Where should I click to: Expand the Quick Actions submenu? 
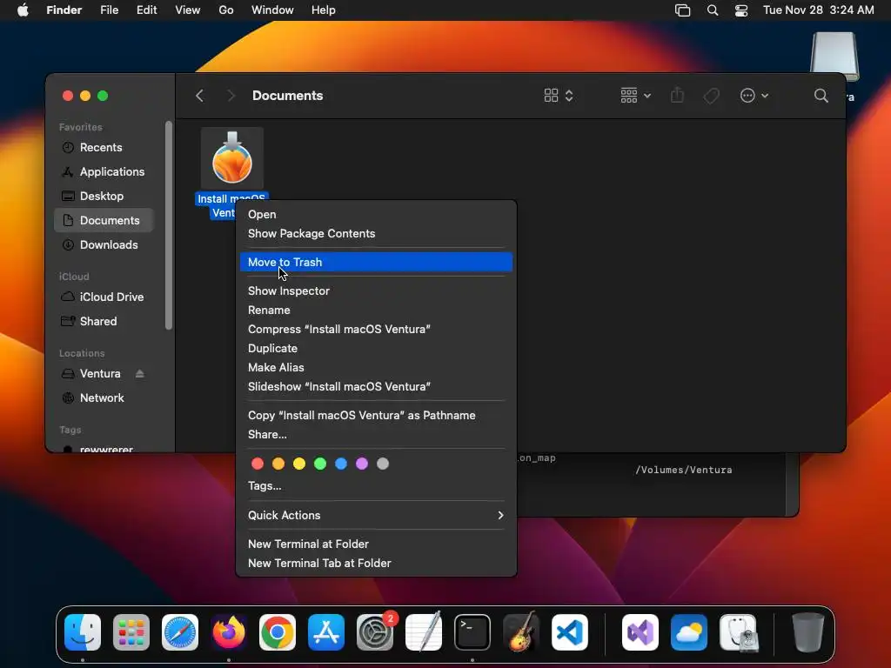click(376, 515)
